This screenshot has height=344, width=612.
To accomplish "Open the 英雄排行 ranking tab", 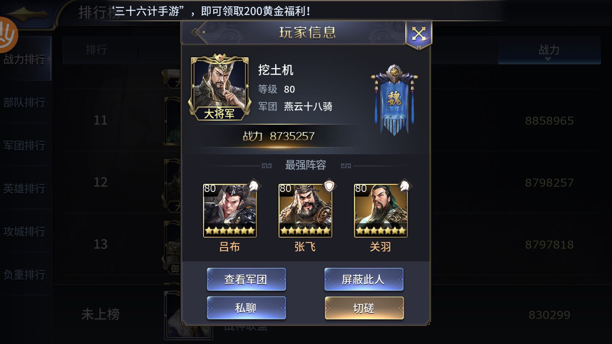I will point(25,189).
